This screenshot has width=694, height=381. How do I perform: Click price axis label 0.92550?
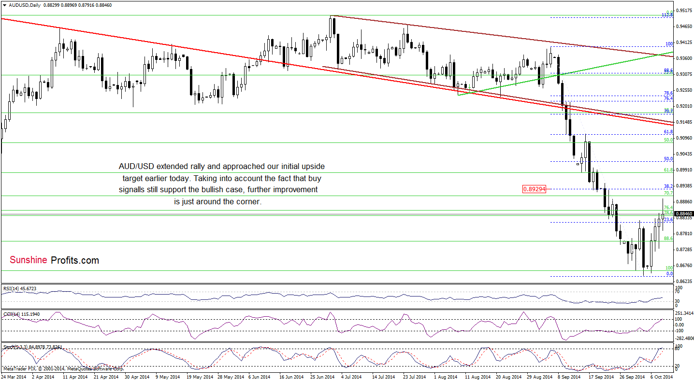click(x=684, y=90)
